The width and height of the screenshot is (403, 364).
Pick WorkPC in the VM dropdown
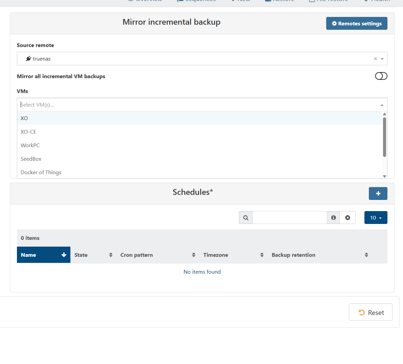pyautogui.click(x=30, y=145)
